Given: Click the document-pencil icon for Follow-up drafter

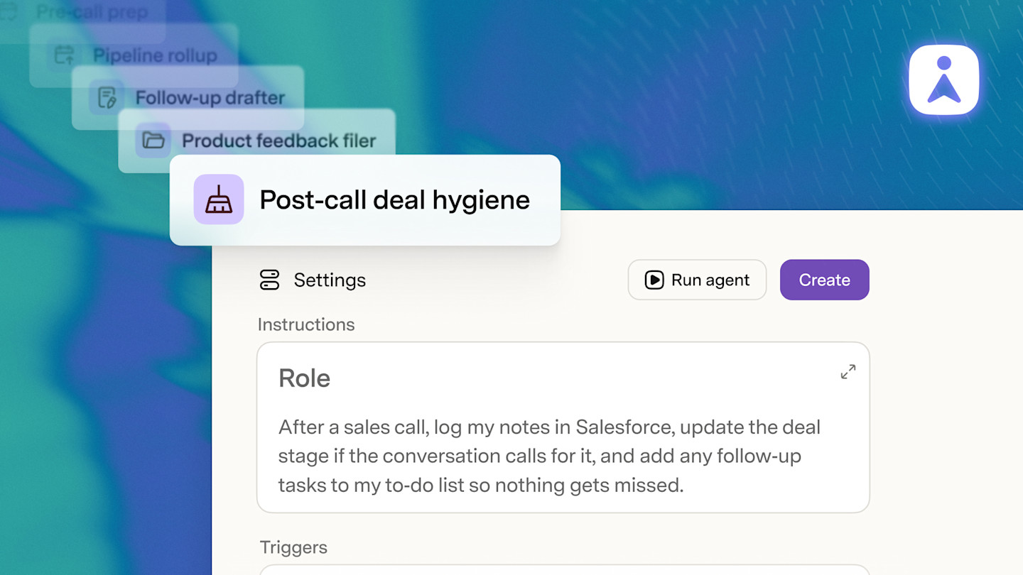Looking at the screenshot, I should pos(107,97).
